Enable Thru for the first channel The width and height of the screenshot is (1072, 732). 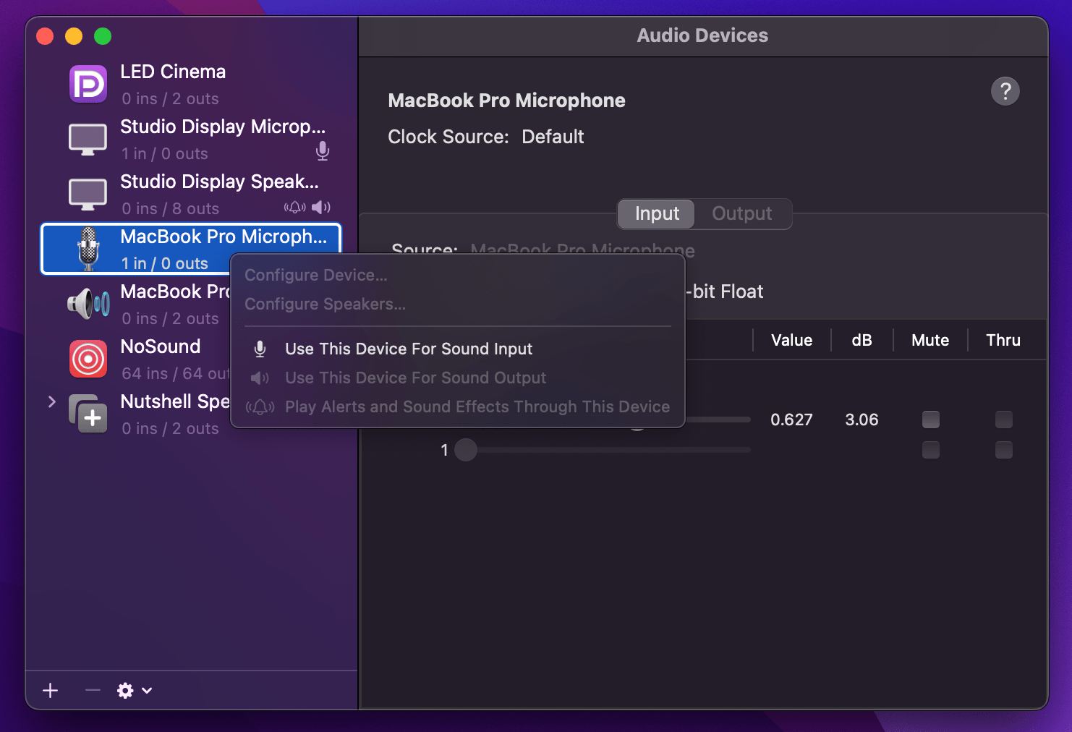1003,419
